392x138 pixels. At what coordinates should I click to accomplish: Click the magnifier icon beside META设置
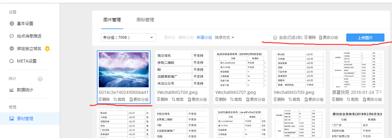click(x=12, y=61)
